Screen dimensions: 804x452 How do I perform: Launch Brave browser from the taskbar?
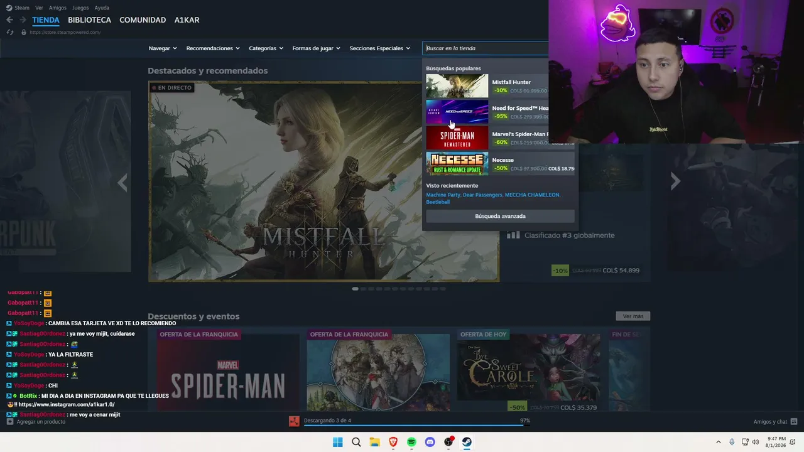(393, 442)
